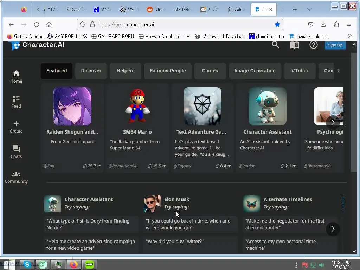360x270 pixels.
Task: Open the green KOOK taskbar app
Action: pos(89,264)
